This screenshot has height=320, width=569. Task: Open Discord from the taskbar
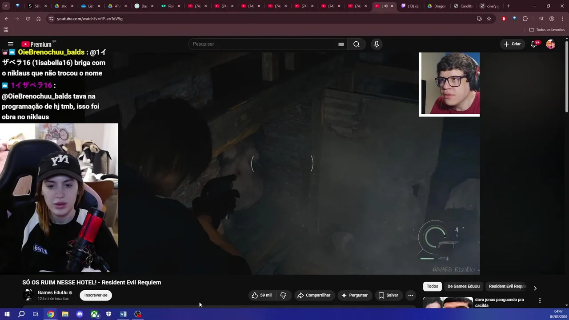tap(80, 314)
